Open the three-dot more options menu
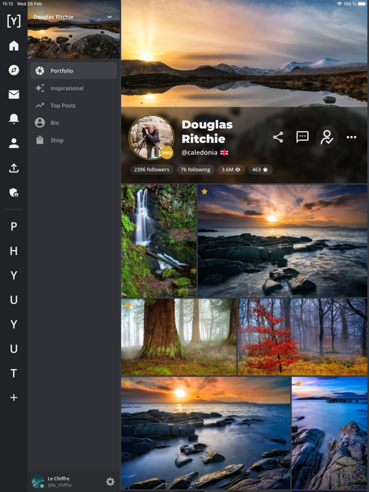The height and width of the screenshot is (492, 369). 351,137
